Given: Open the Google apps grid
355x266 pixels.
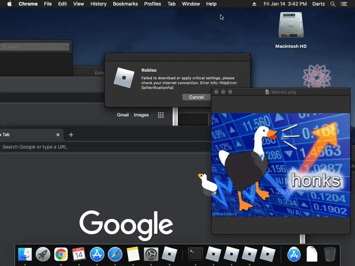Looking at the screenshot, I should tap(161, 115).
